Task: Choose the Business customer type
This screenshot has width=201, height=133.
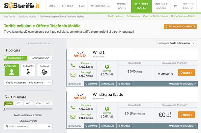Action: (28, 70)
